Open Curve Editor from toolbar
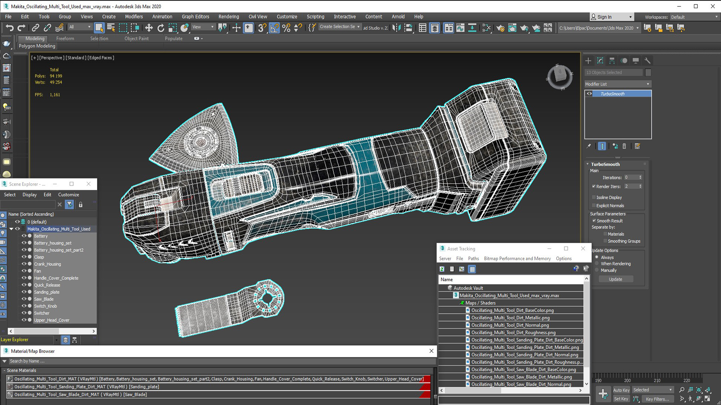Screen dimensions: 721x405 460,28
